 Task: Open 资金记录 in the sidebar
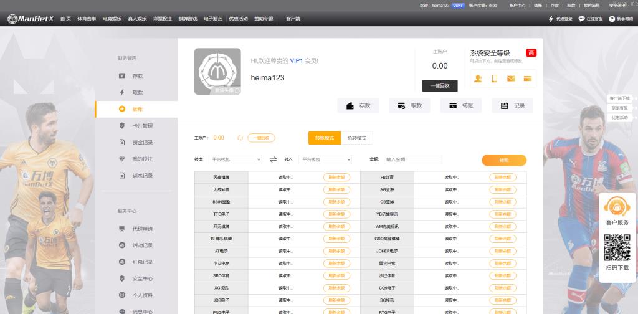coord(142,143)
